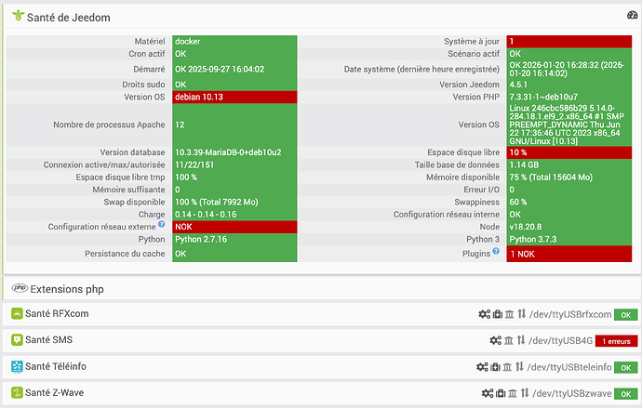This screenshot has height=408, width=642.
Task: Expand the Extensions php section
Action: pos(67,289)
